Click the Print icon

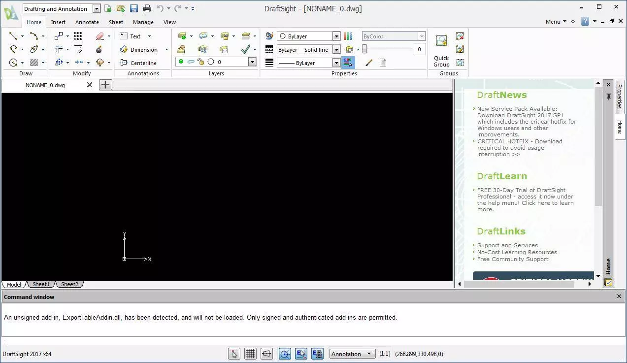coord(147,8)
